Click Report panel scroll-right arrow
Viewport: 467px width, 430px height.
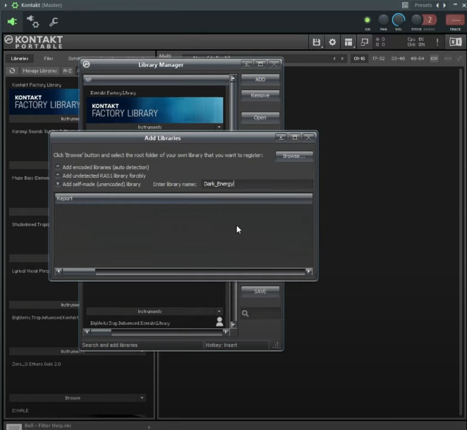coord(308,271)
